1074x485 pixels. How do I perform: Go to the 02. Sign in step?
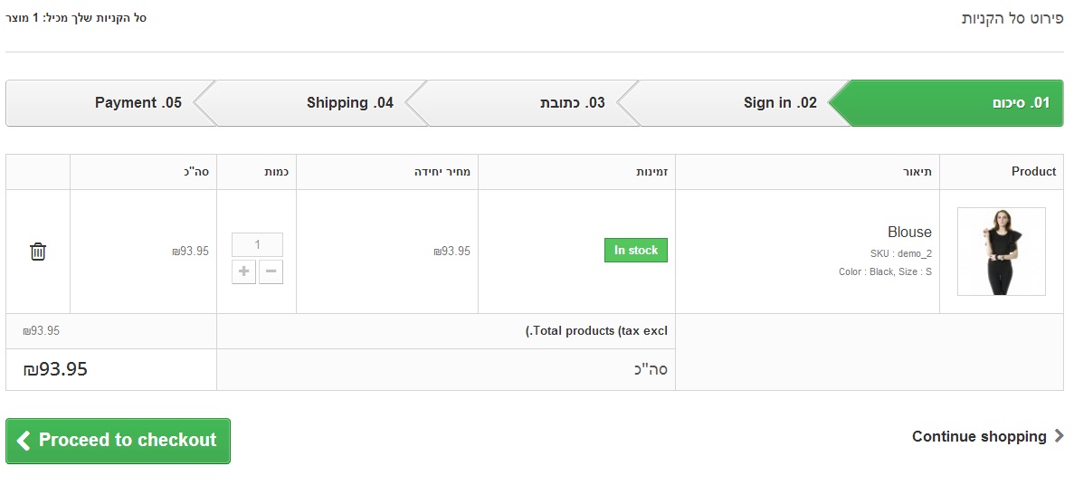tap(779, 103)
